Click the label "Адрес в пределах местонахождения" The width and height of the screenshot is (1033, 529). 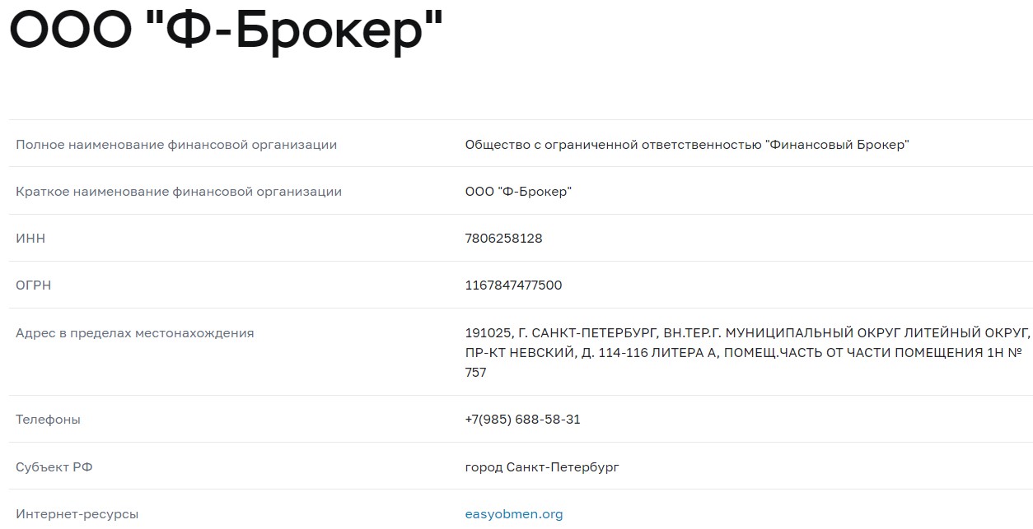[135, 333]
